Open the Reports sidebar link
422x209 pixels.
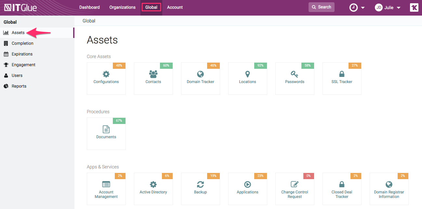coord(19,86)
